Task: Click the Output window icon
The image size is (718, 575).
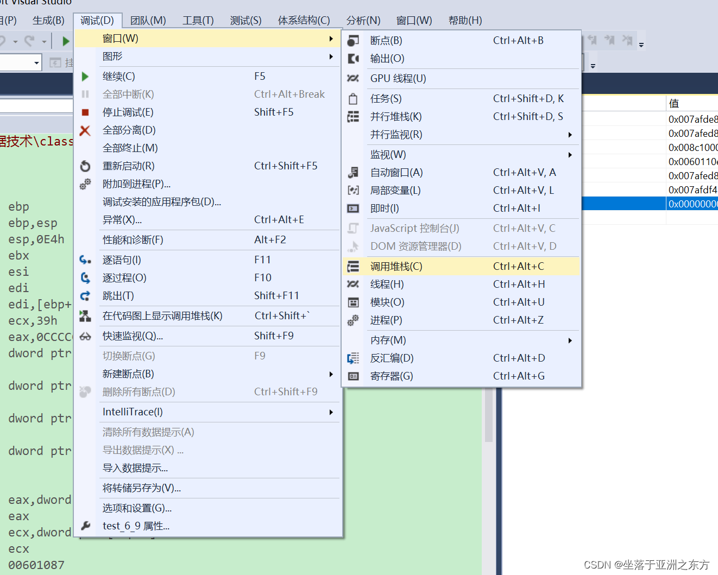Action: click(x=353, y=59)
